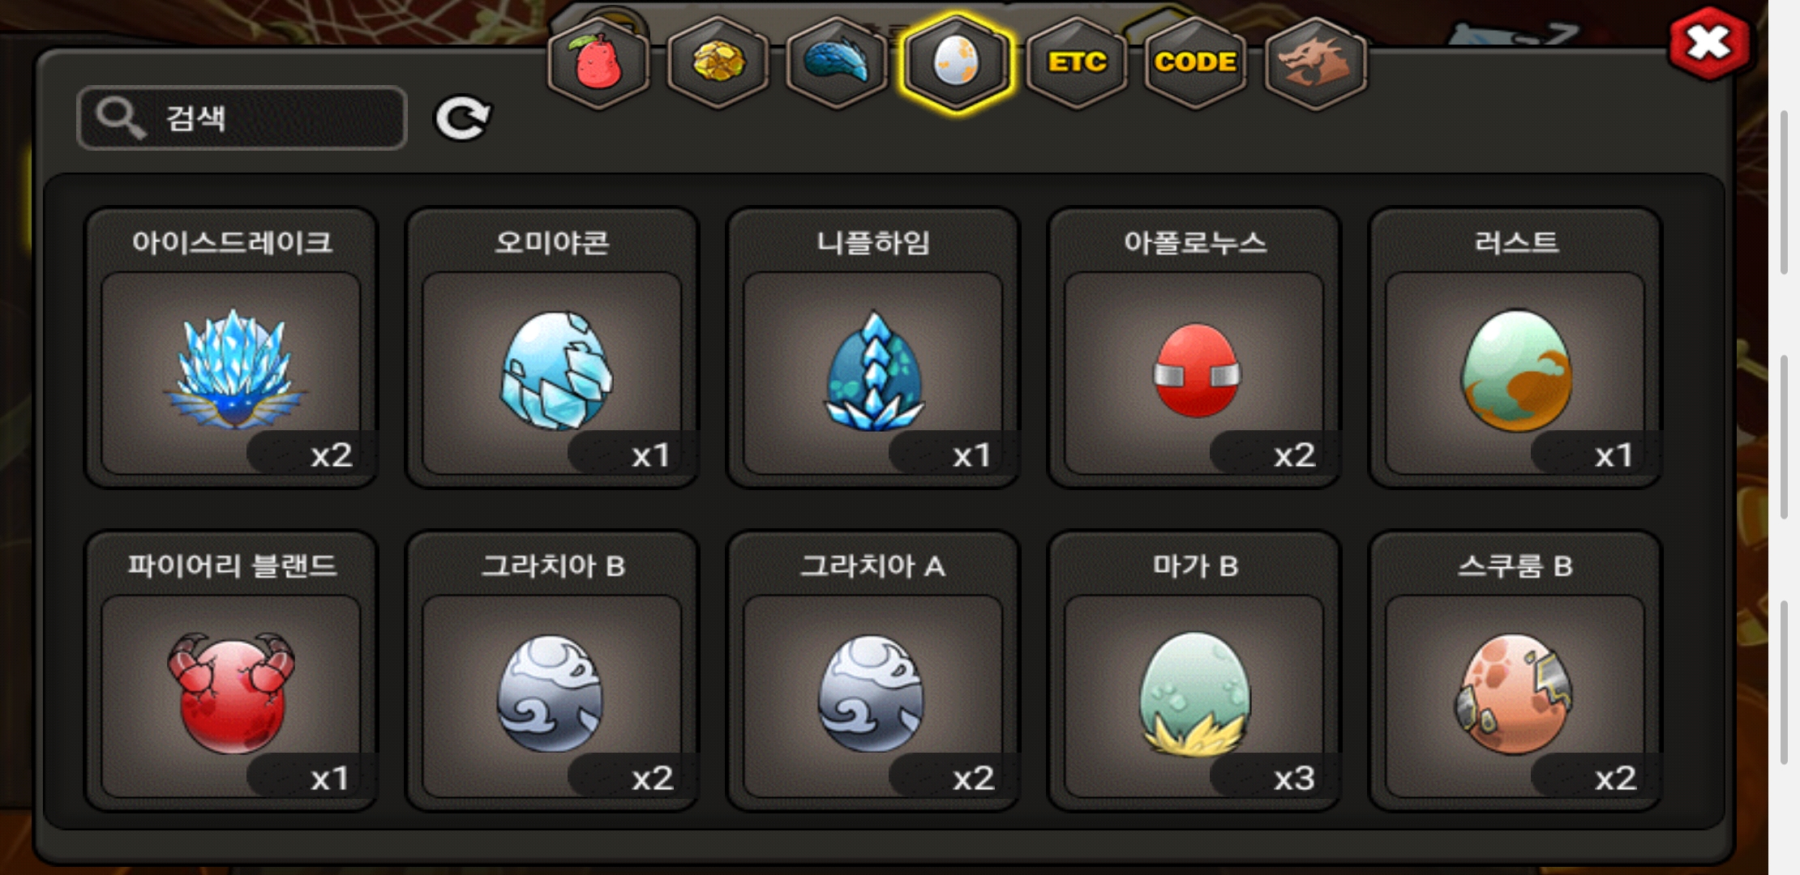The image size is (1800, 875).
Task: Open the gold nugget tab
Action: (718, 63)
